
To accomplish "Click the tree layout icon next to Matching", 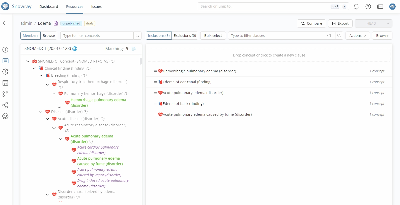I will (x=134, y=49).
